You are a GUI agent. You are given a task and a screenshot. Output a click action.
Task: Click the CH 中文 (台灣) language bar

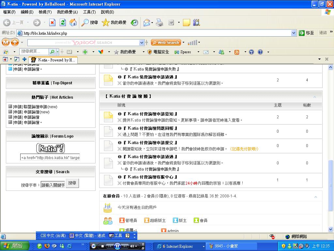53,236
